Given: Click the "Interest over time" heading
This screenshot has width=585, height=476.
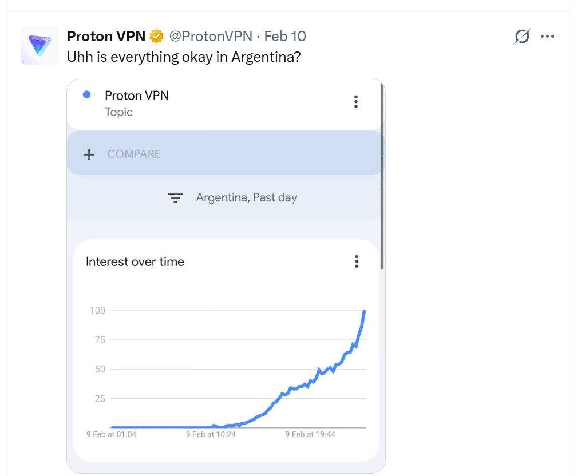Looking at the screenshot, I should [x=135, y=262].
